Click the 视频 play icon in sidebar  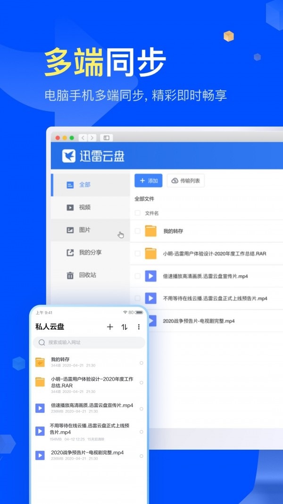tap(70, 208)
